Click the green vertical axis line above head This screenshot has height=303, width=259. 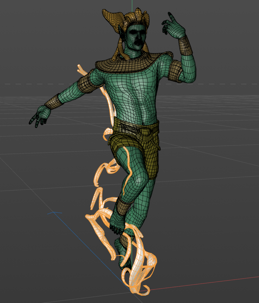coord(132,4)
